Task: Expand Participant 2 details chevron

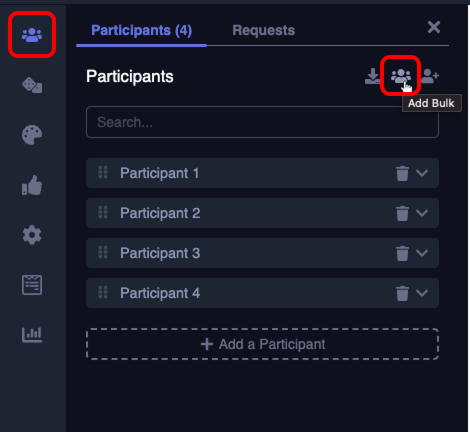Action: point(422,213)
